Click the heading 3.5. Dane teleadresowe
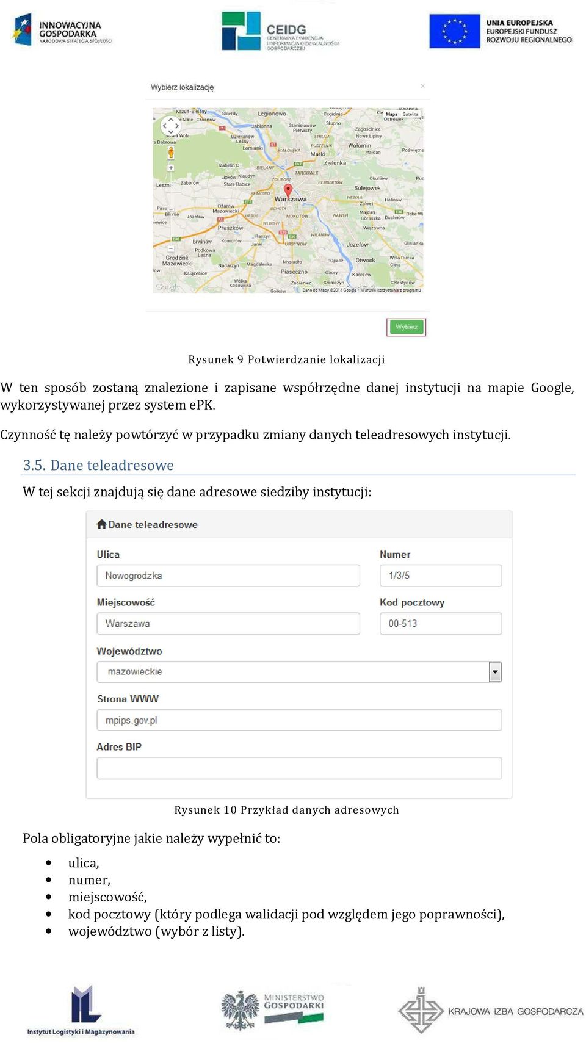This screenshot has width=586, height=1043. point(98,465)
